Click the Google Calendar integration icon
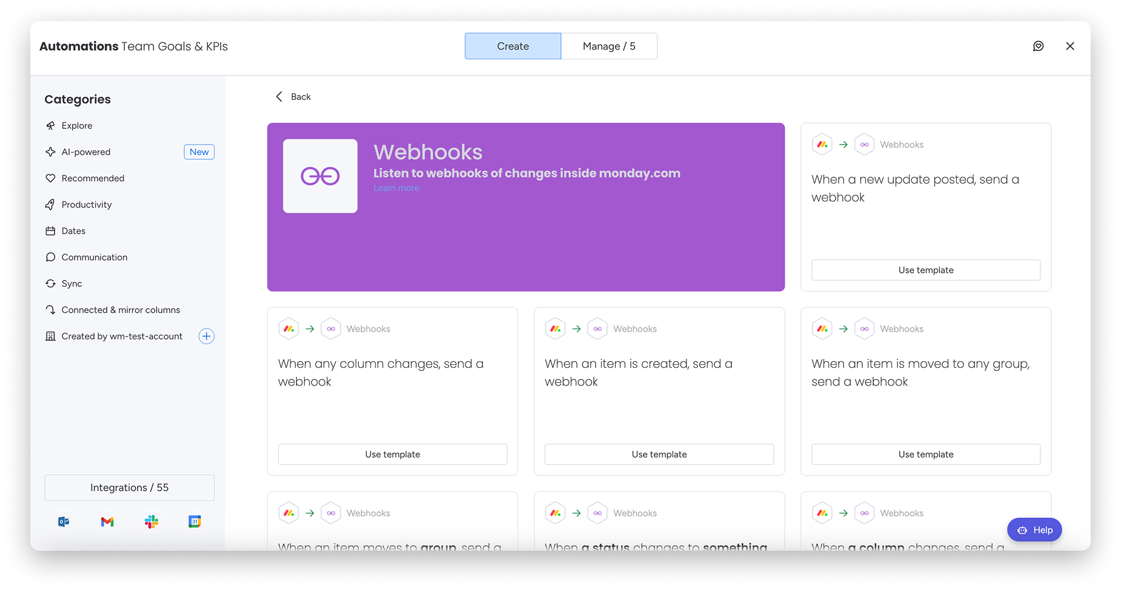The width and height of the screenshot is (1121, 590). click(x=195, y=521)
